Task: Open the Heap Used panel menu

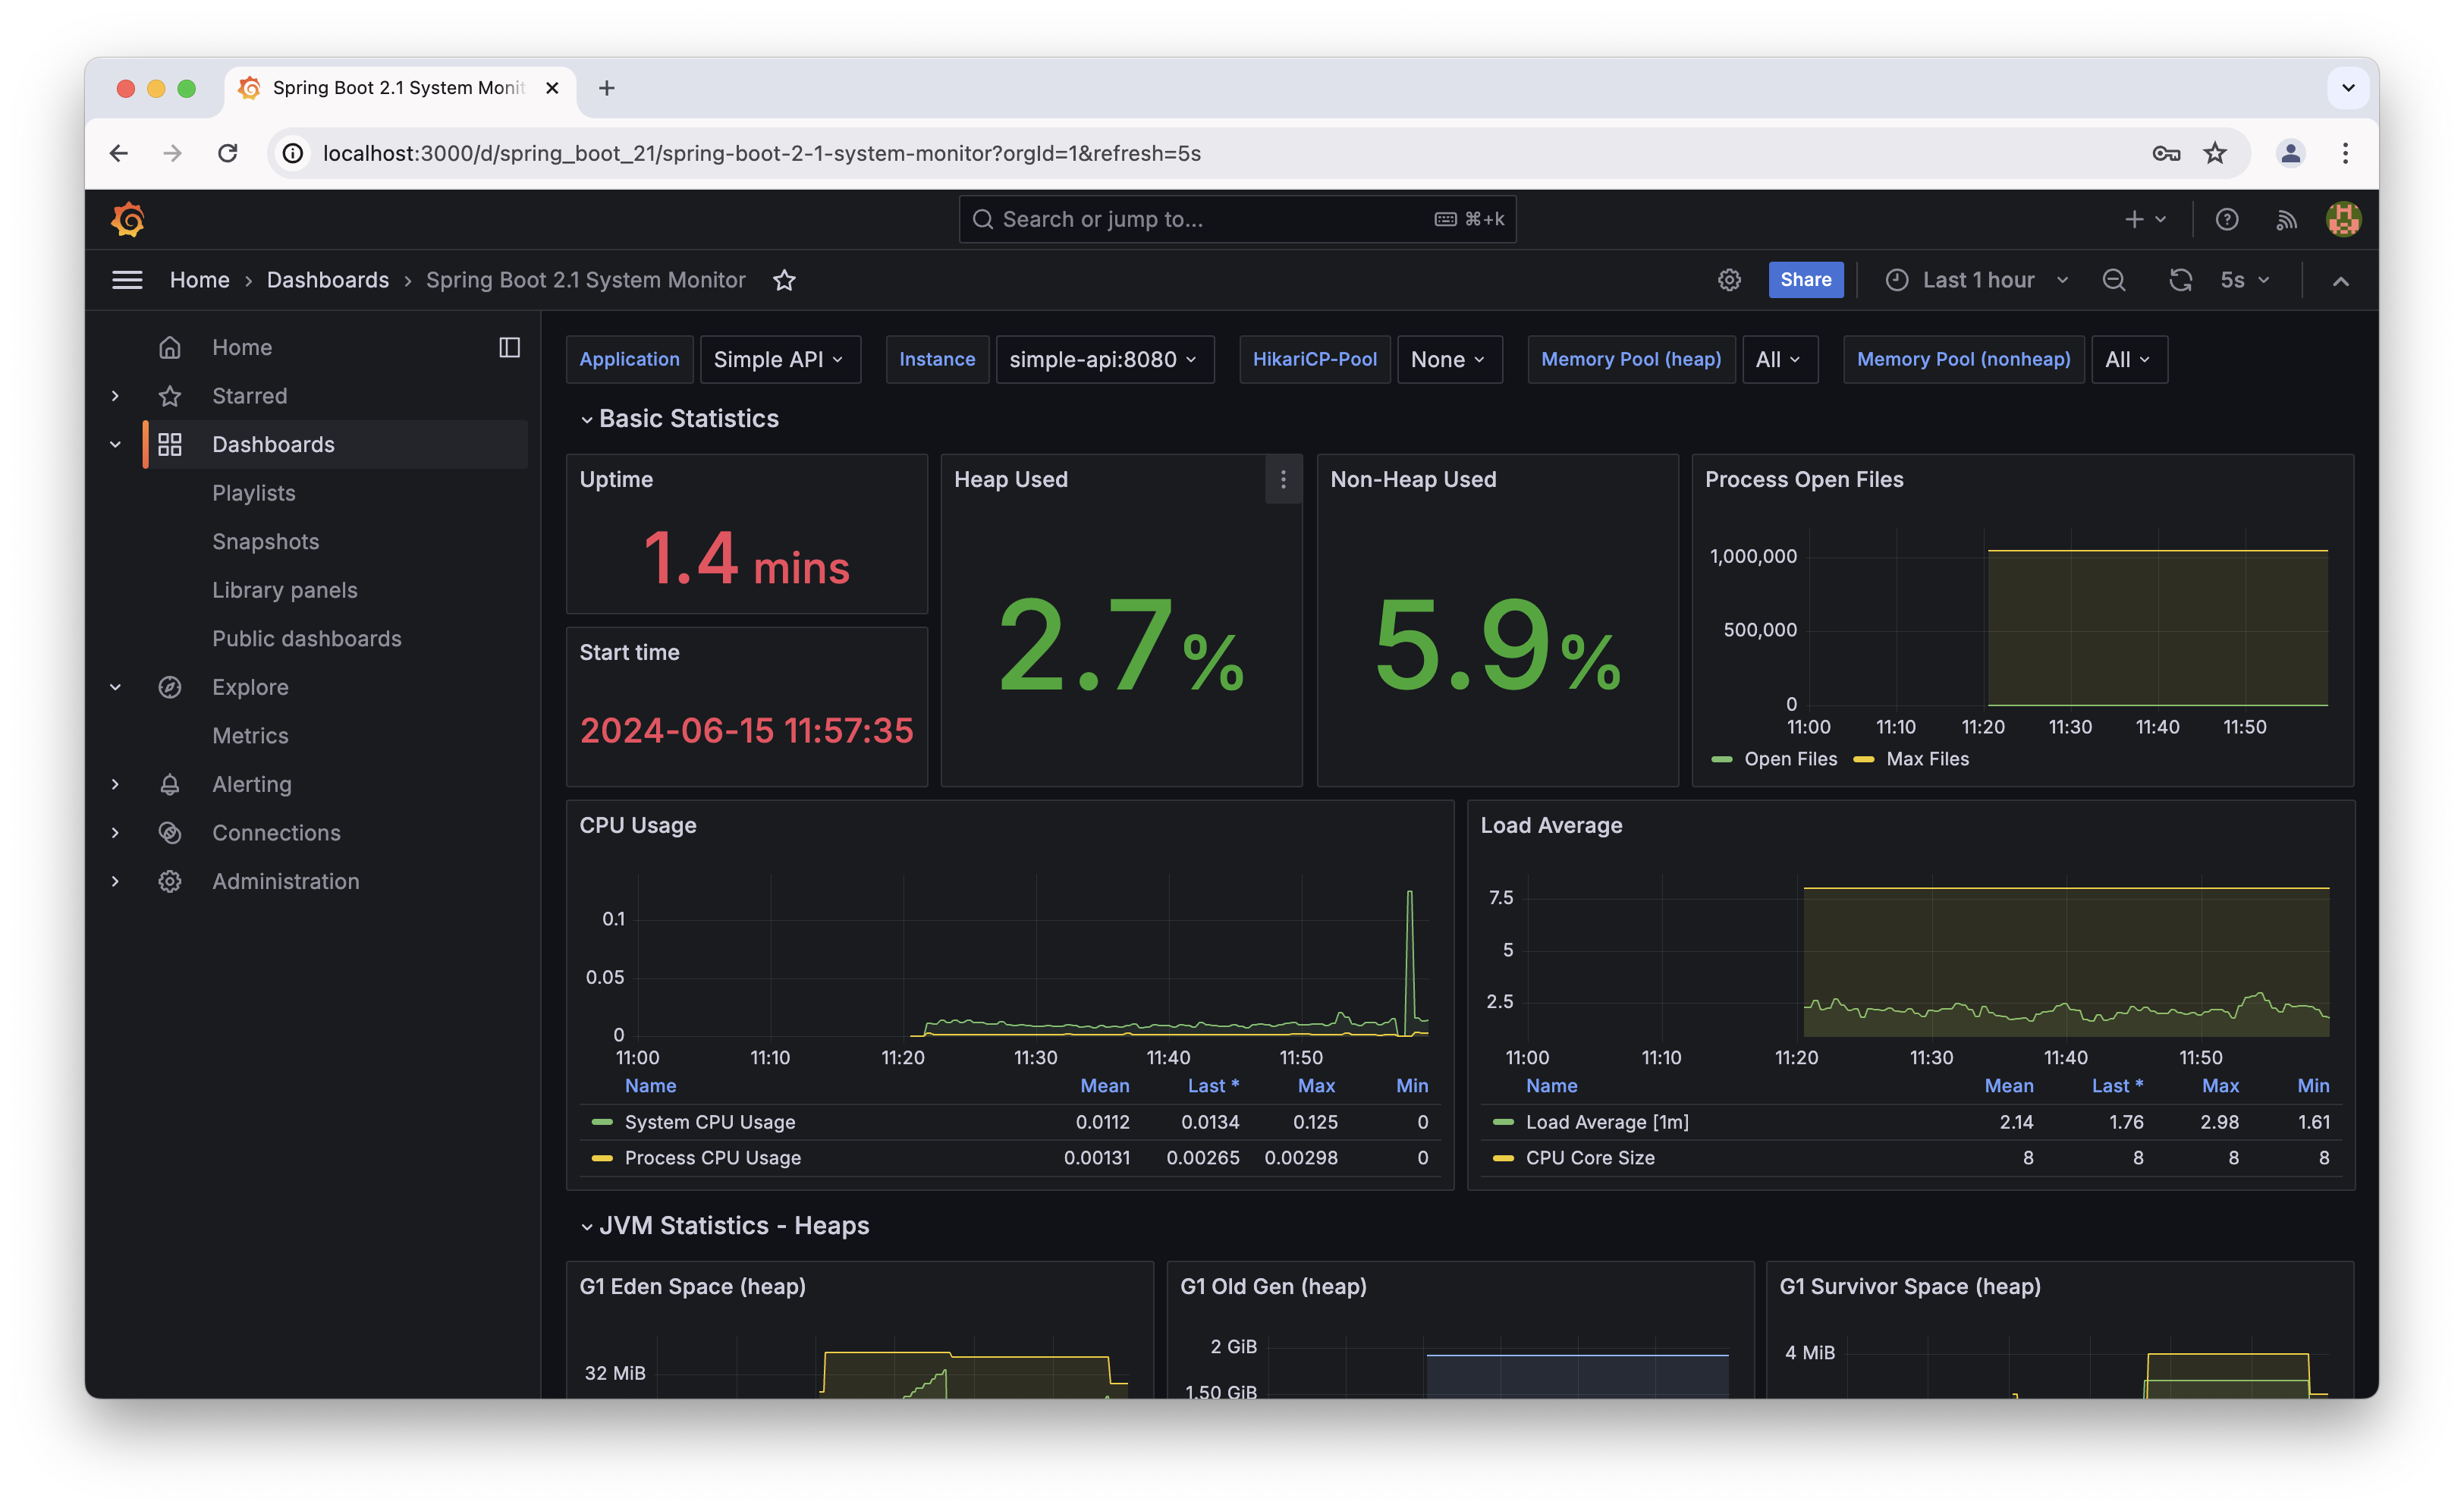Action: point(1283,480)
